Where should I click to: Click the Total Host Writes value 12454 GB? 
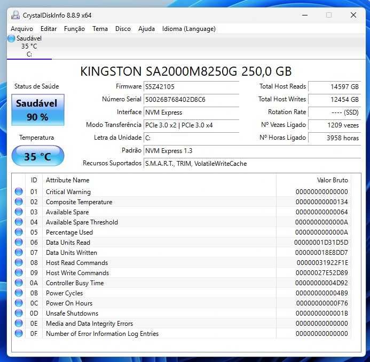tap(334, 100)
